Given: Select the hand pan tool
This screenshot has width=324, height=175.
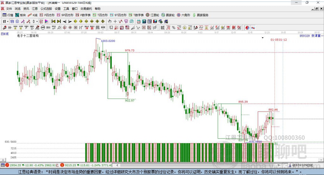Looking at the screenshot, I should pos(110,21).
